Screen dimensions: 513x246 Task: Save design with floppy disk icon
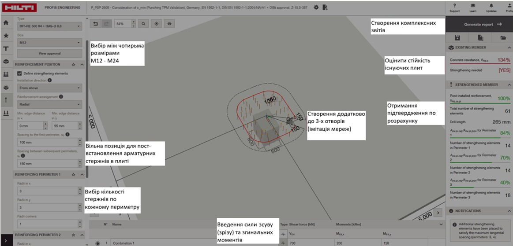(458, 38)
